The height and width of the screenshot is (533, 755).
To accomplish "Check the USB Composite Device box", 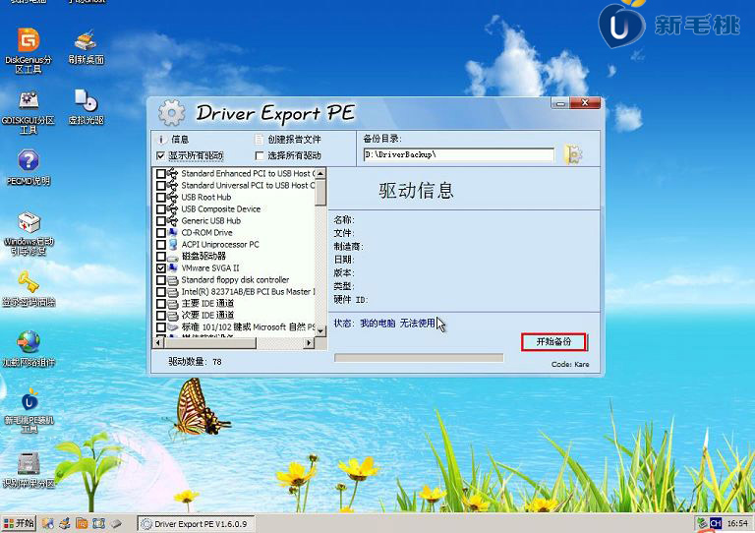I will tap(161, 208).
